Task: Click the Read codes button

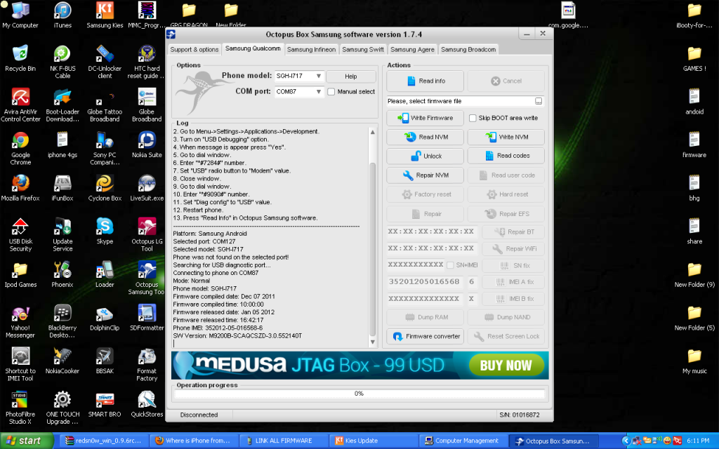Action: coord(506,156)
